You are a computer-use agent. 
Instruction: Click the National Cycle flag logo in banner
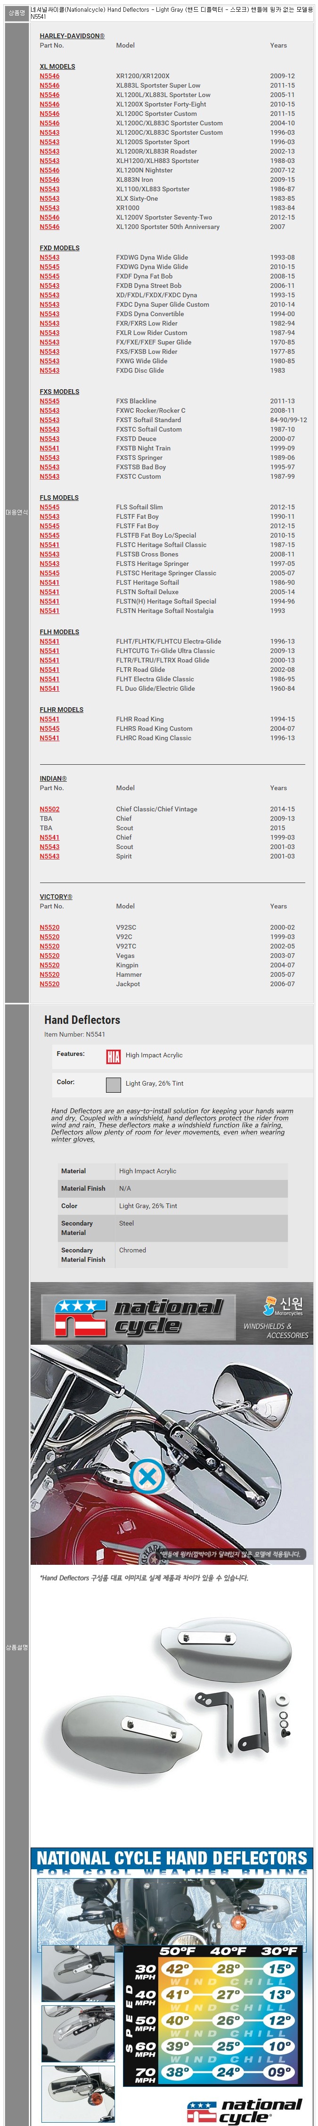coord(80,1318)
